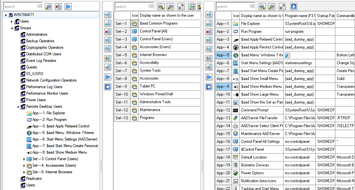Click the blue left arrow button beside the sets list
The width and height of the screenshot is (355, 190).
(108, 87)
